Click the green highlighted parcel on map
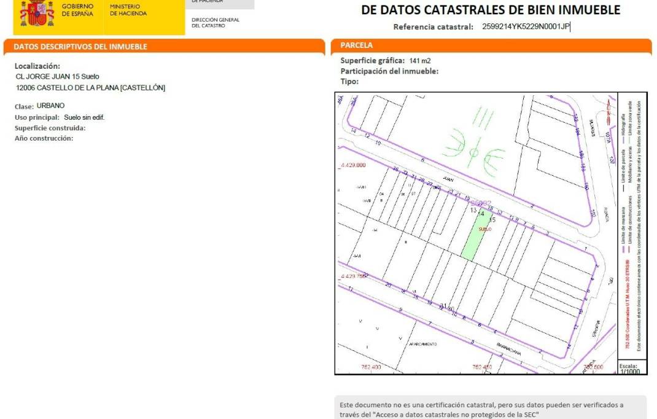Image resolution: width=657 pixels, height=419 pixels. click(476, 236)
